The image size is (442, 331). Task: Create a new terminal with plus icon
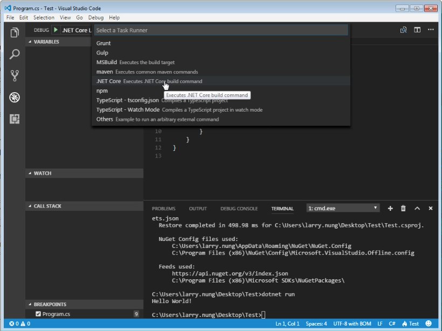click(x=390, y=208)
